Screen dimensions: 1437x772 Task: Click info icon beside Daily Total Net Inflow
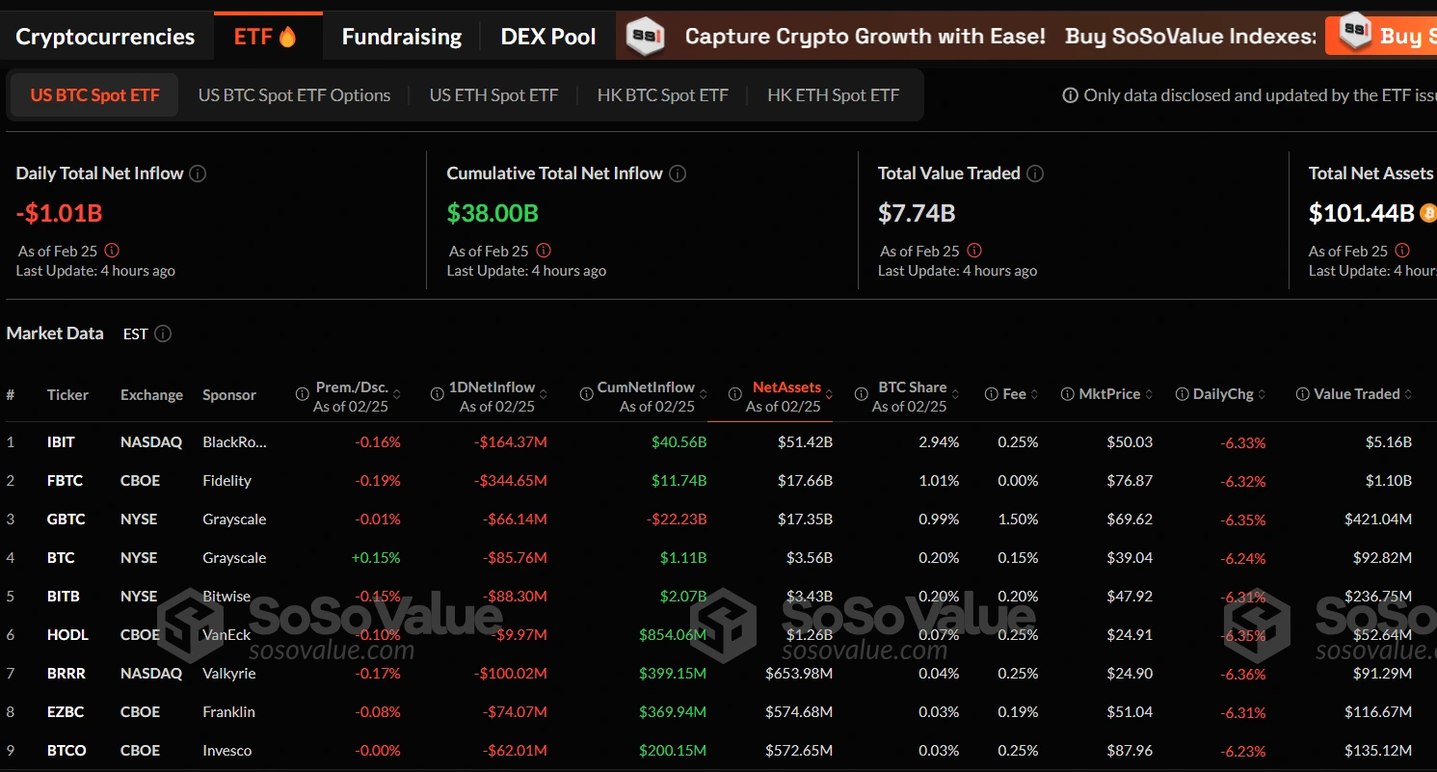[x=198, y=173]
